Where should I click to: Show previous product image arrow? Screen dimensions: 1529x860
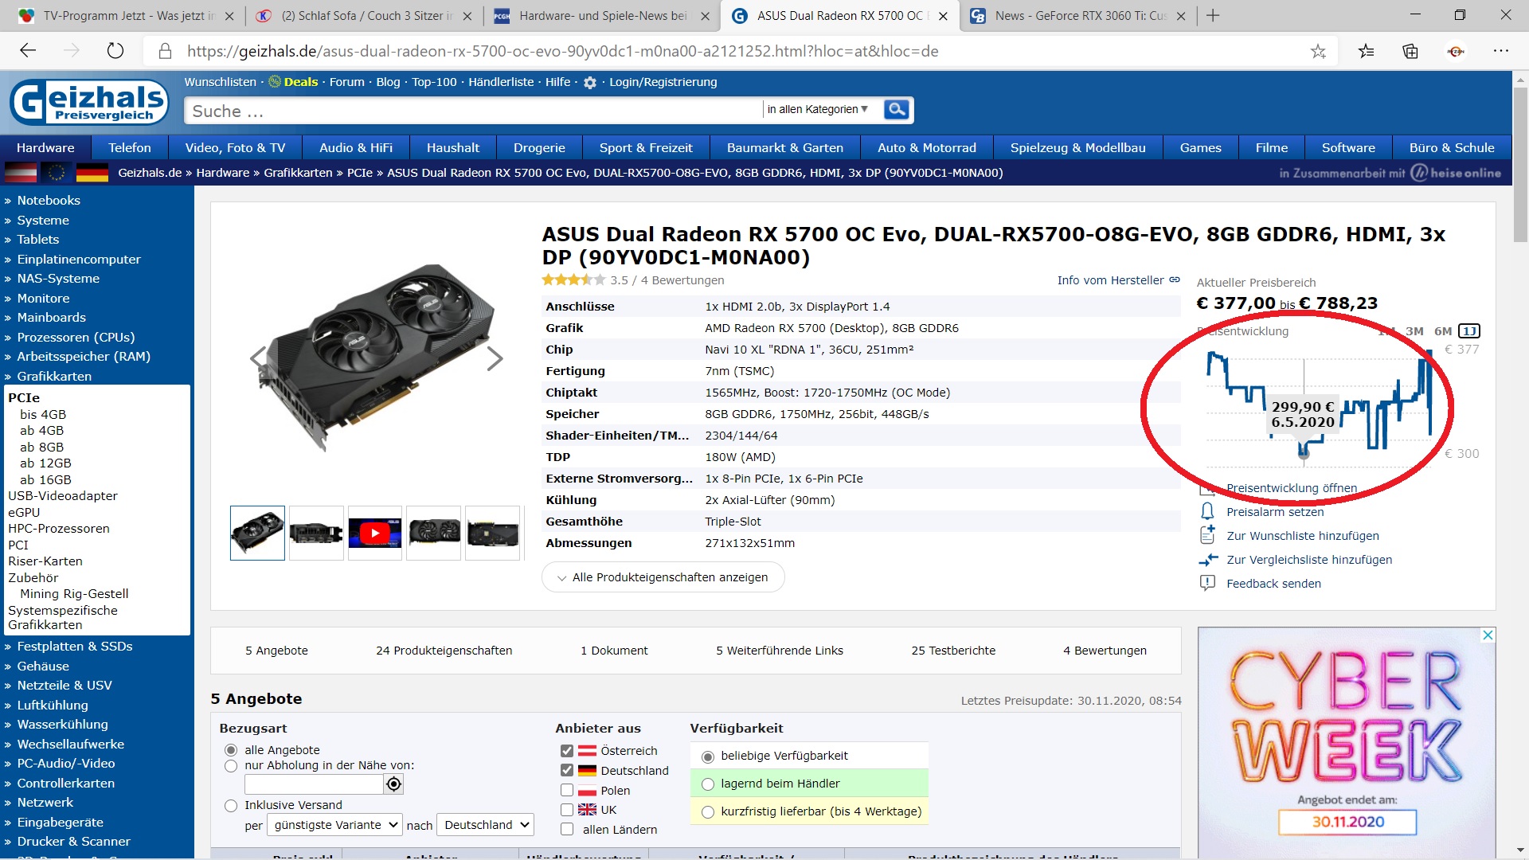(x=257, y=358)
